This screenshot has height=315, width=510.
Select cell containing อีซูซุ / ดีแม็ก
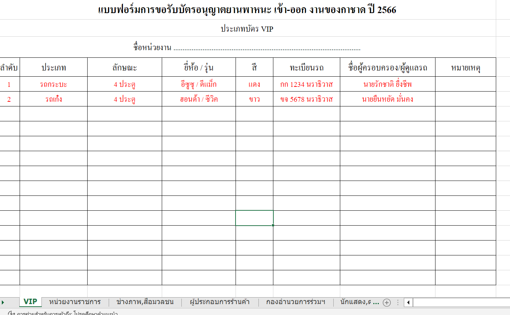tap(198, 84)
